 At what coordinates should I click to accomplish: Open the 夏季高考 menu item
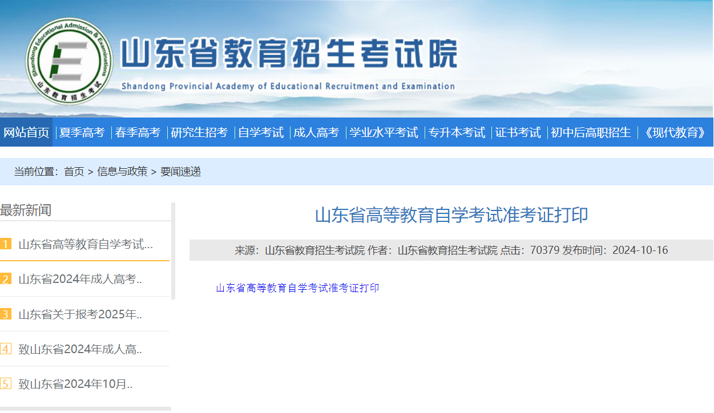[x=82, y=132]
